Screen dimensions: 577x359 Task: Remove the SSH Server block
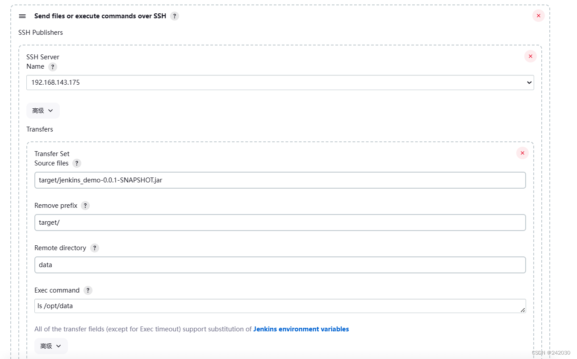(x=530, y=56)
